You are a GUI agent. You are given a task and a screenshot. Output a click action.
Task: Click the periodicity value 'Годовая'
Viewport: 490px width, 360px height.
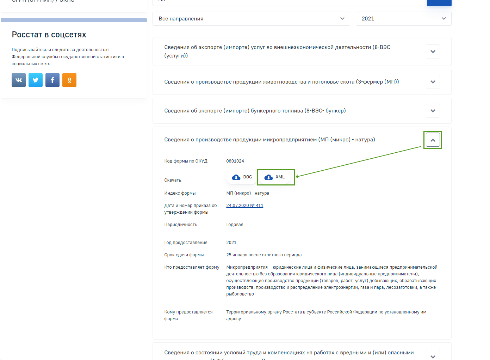pos(235,225)
